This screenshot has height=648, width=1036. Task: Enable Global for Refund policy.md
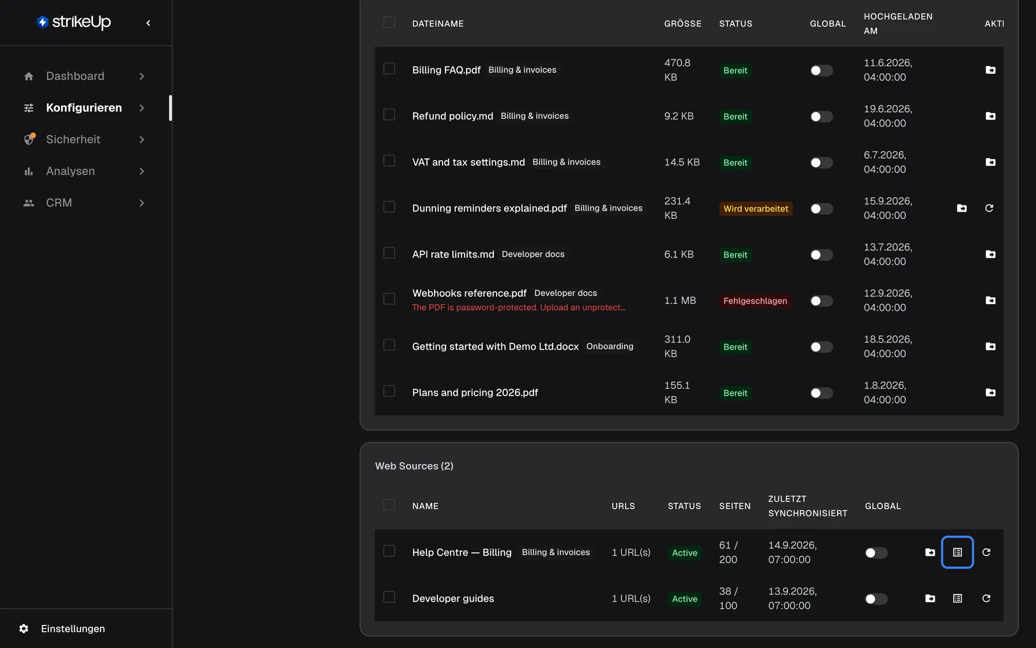click(x=821, y=116)
